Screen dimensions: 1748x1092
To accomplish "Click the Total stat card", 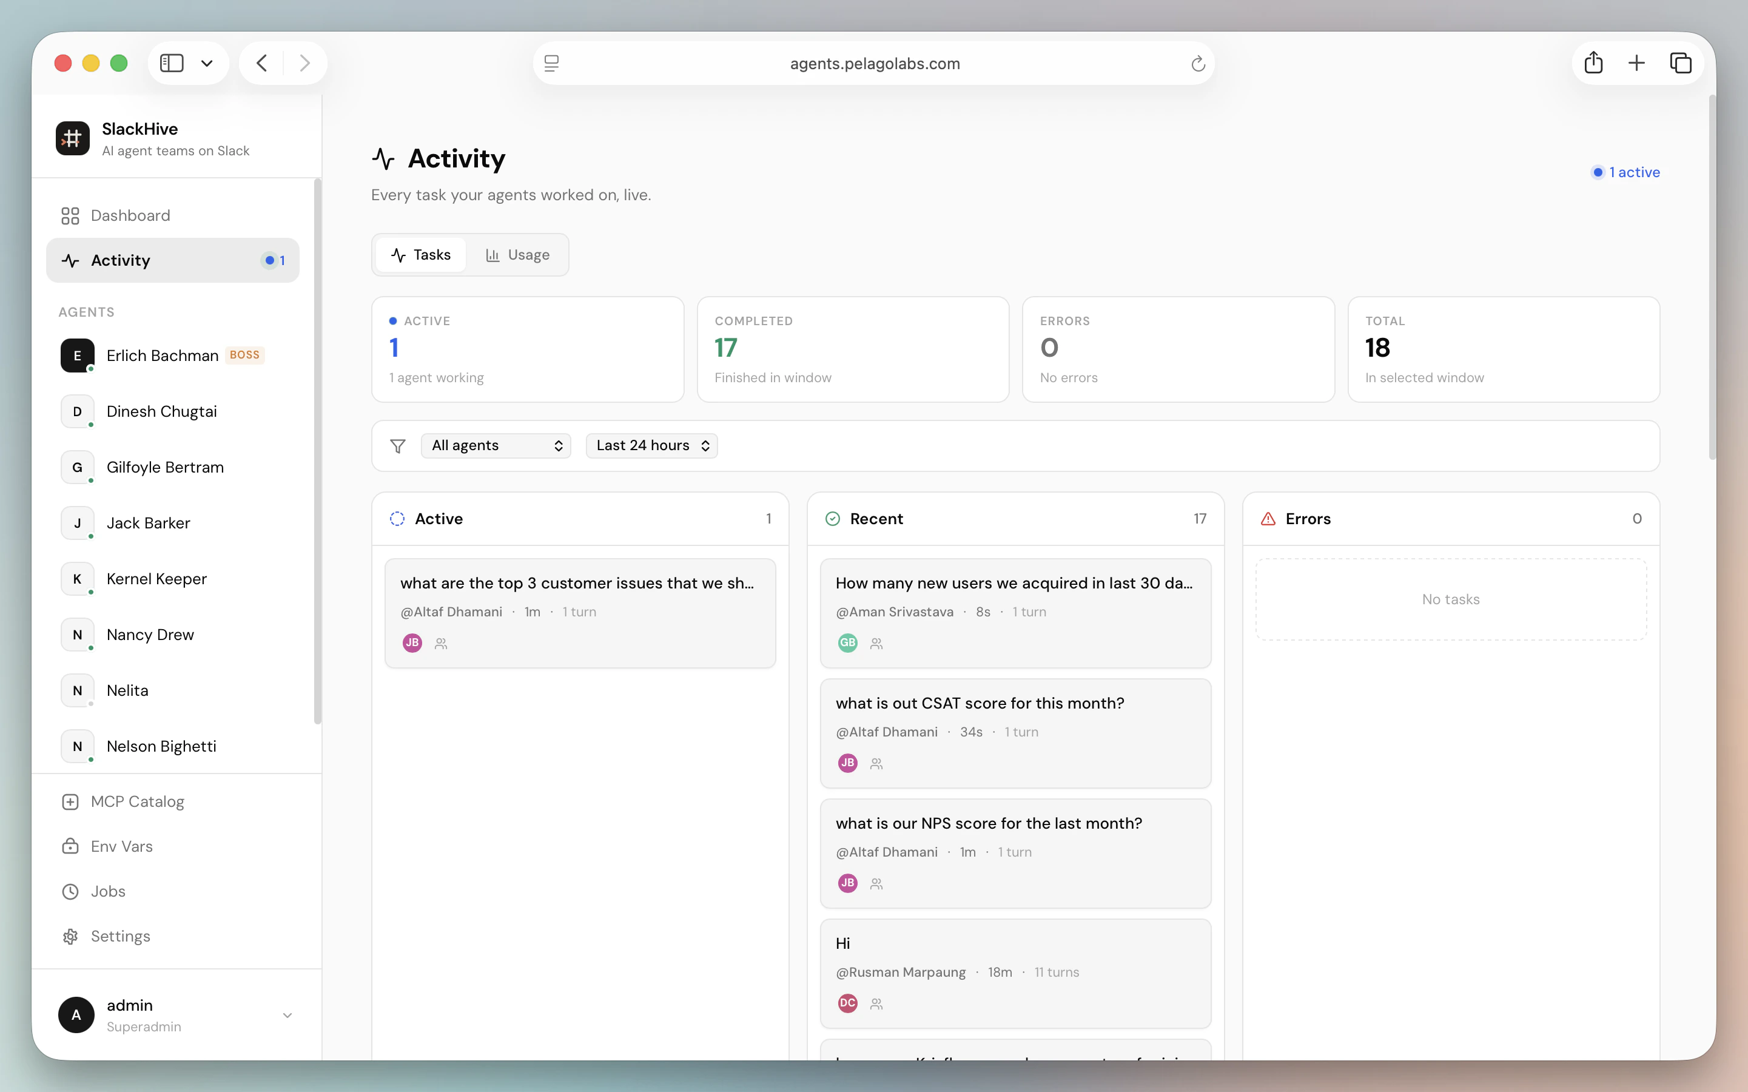I will (1504, 349).
